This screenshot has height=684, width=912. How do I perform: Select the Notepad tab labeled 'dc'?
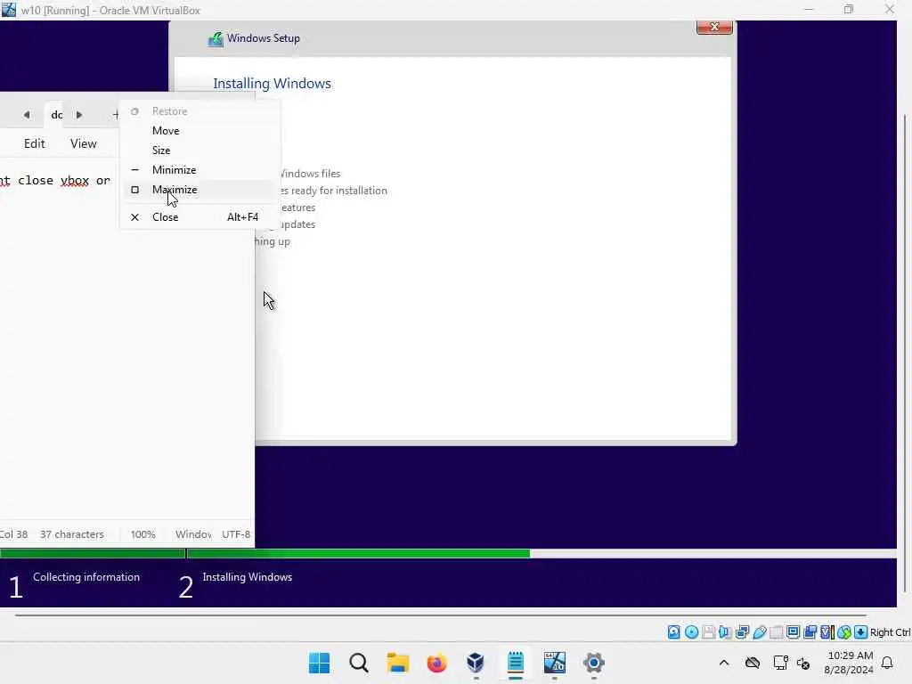[x=56, y=115]
